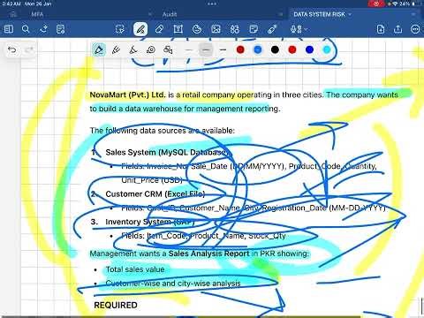The height and width of the screenshot is (318, 424).
Task: Expand DATA SYSTEM RISK title dropdown
Action: (x=350, y=14)
